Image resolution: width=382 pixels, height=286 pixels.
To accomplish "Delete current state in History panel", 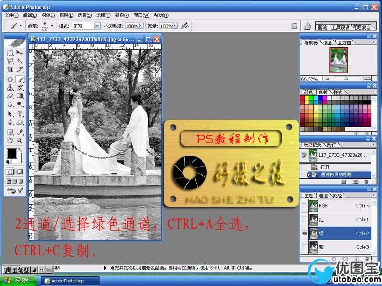I will 366,182.
